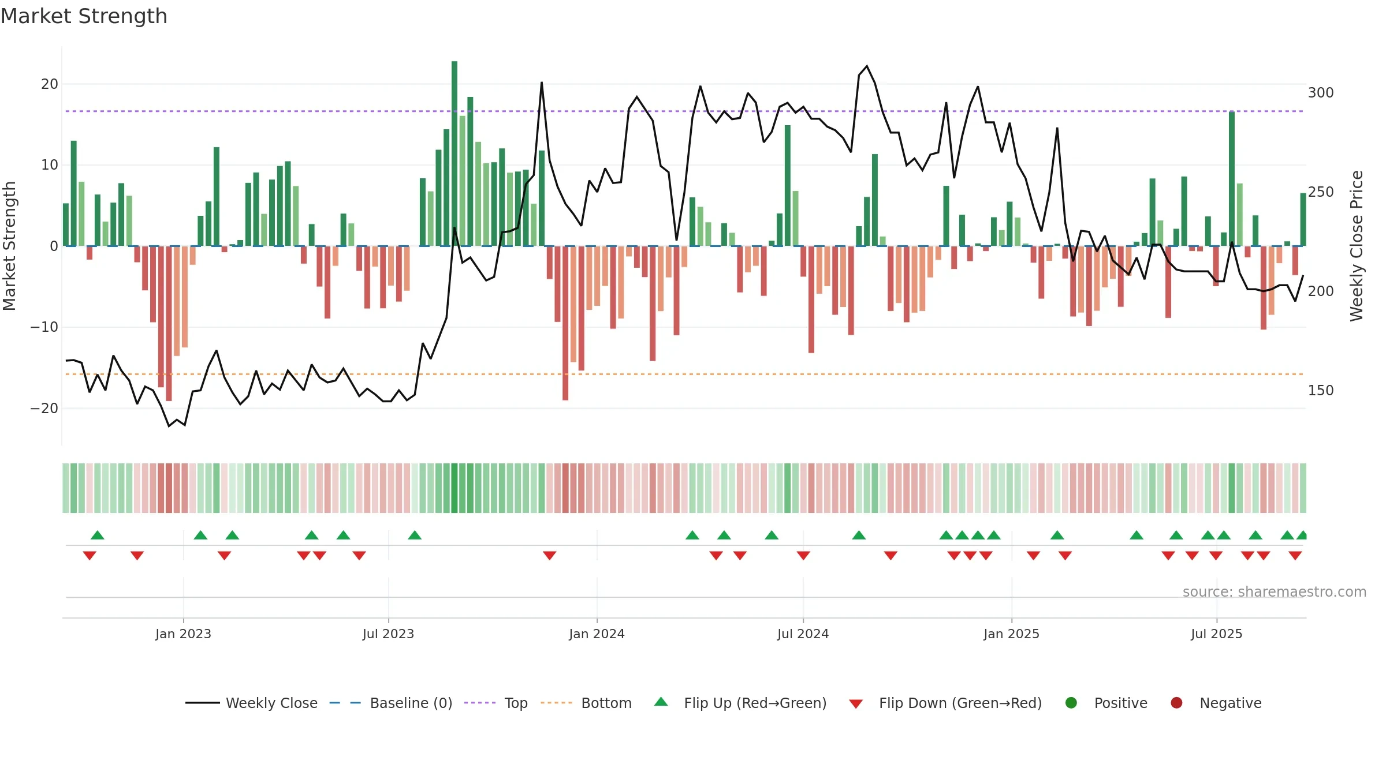The width and height of the screenshot is (1386, 779).
Task: Toggle the Baseline (0) legend entry
Action: pos(391,703)
